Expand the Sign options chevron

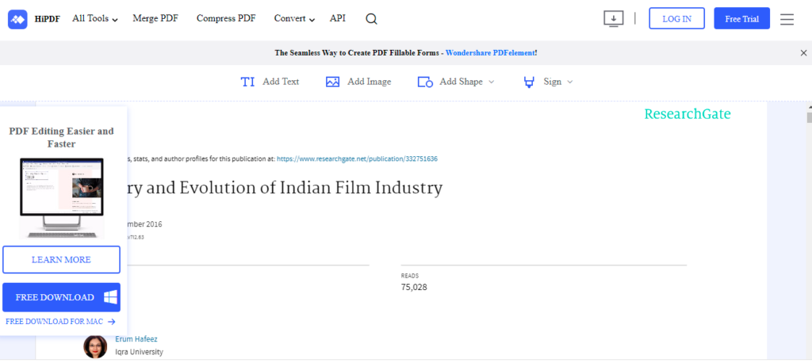click(x=569, y=82)
